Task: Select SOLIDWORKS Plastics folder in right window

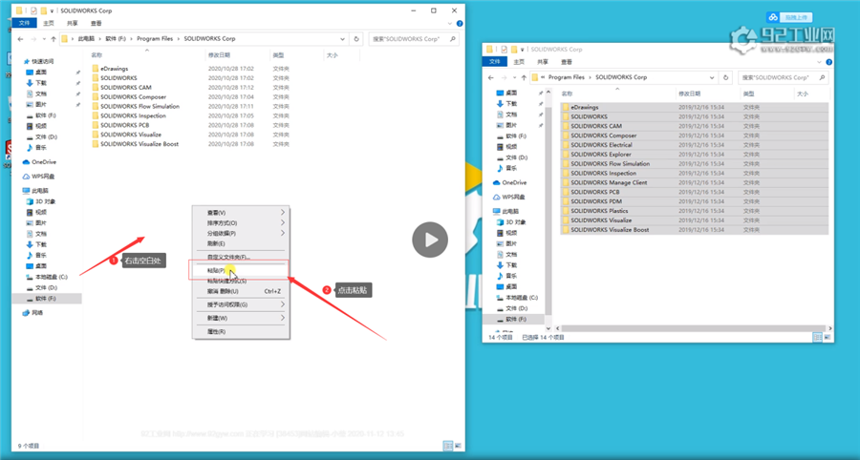Action: [695, 211]
